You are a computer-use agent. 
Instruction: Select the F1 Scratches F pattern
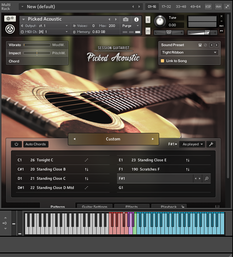click(164, 169)
